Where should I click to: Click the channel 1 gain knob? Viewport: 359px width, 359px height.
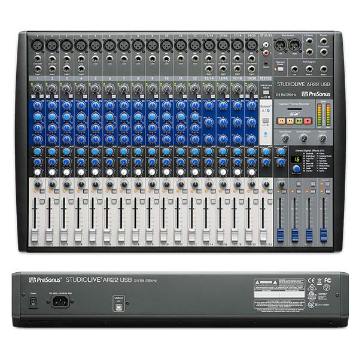[38, 89]
